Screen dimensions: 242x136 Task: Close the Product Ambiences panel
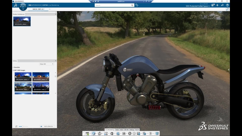55,14
